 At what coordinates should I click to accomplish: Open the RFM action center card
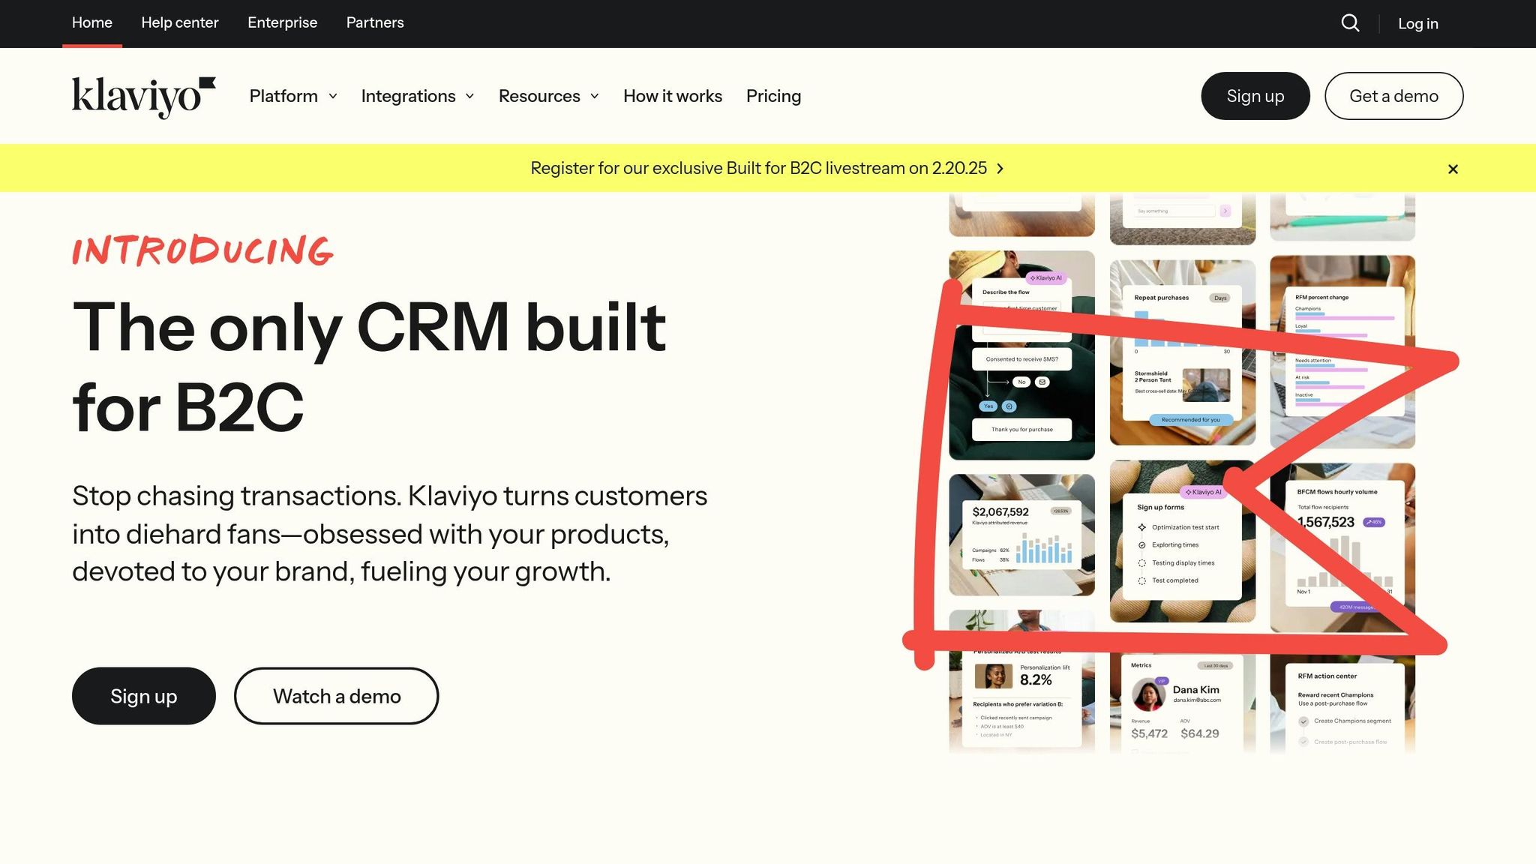(1342, 703)
